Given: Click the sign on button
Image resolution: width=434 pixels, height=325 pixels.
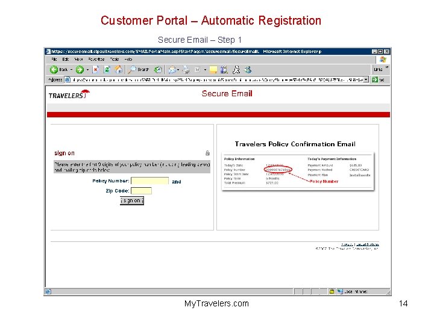Looking at the screenshot, I should [x=132, y=200].
